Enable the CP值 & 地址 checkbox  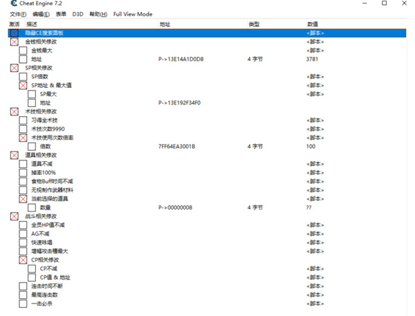[32, 277]
